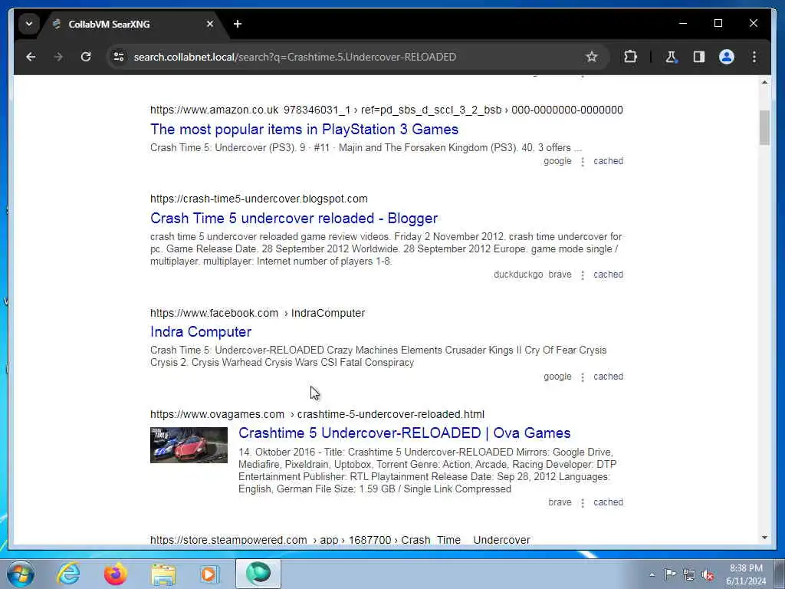785x589 pixels.
Task: Open options dots for Ova Games result
Action: 583,502
